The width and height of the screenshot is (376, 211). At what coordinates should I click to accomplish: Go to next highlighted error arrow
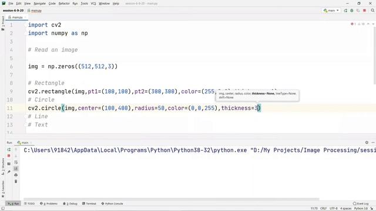click(x=373, y=24)
